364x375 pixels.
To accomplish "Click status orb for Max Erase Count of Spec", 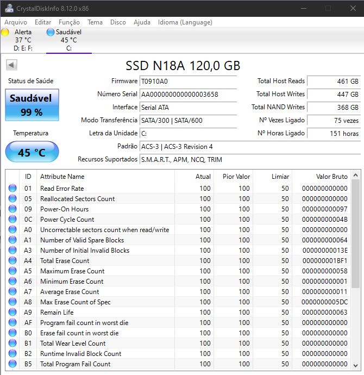I will 12,302.
